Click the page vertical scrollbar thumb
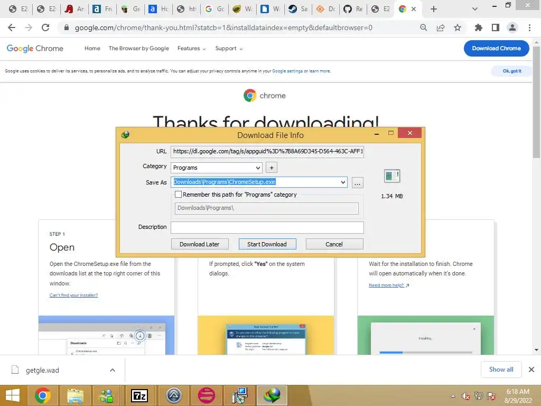 (536, 102)
